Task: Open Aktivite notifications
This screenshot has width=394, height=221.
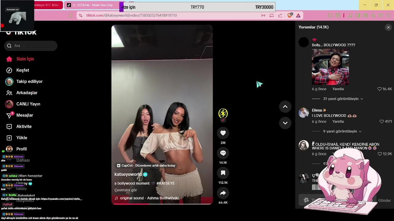Action: (19, 126)
